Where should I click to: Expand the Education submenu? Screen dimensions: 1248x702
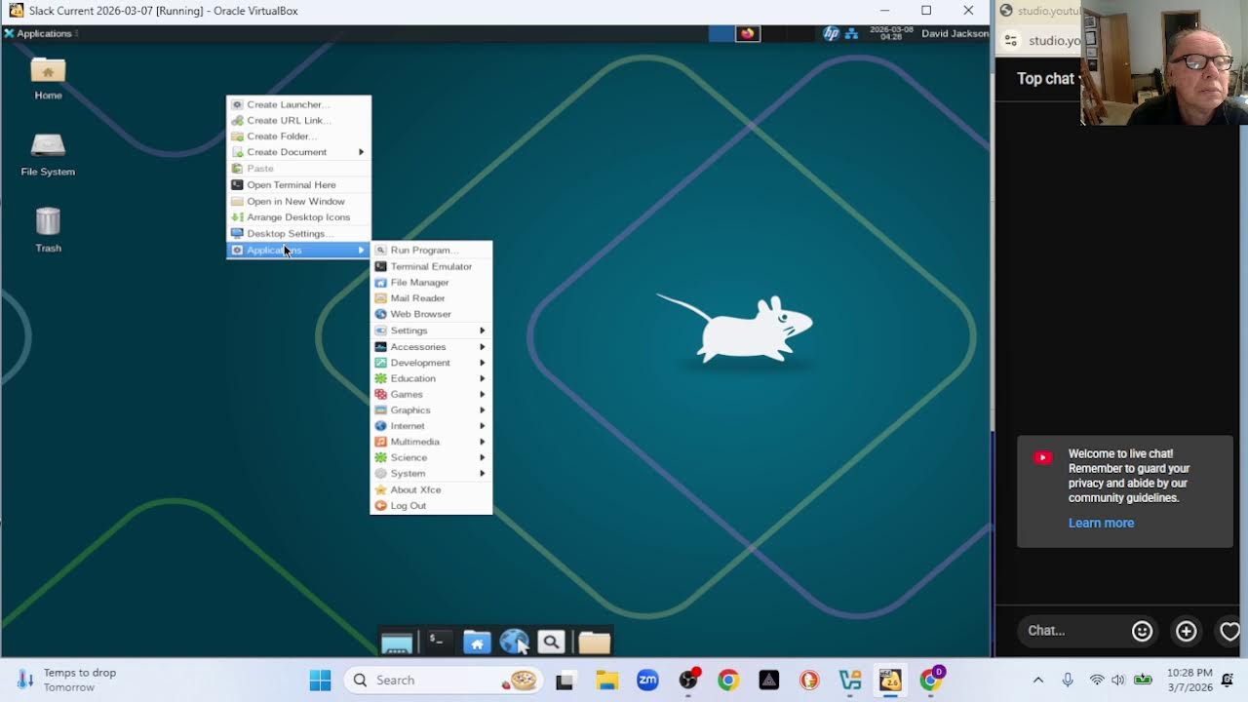pyautogui.click(x=431, y=378)
